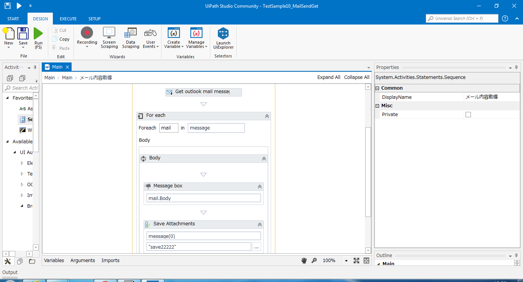Open the zoom percentage dropdown
Viewport: 523px width, 282px height.
click(x=346, y=261)
